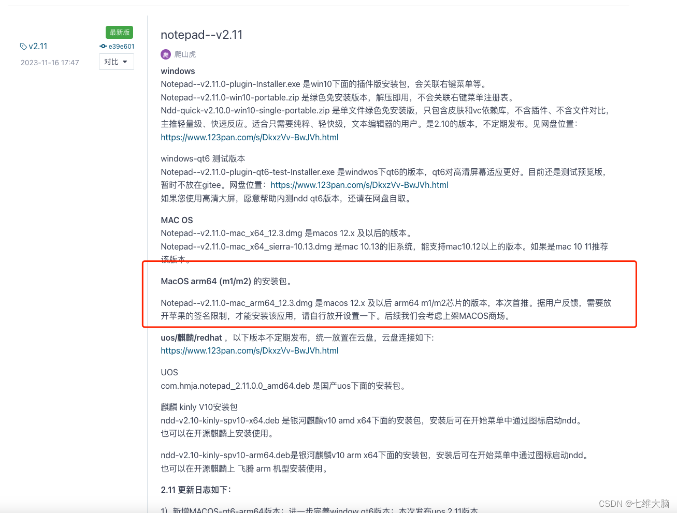Click the windows section heading
This screenshot has height=513, width=677.
[x=178, y=71]
